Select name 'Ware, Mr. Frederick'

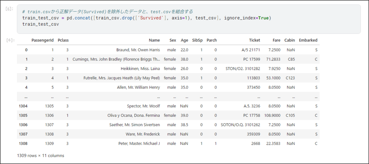[143, 134]
